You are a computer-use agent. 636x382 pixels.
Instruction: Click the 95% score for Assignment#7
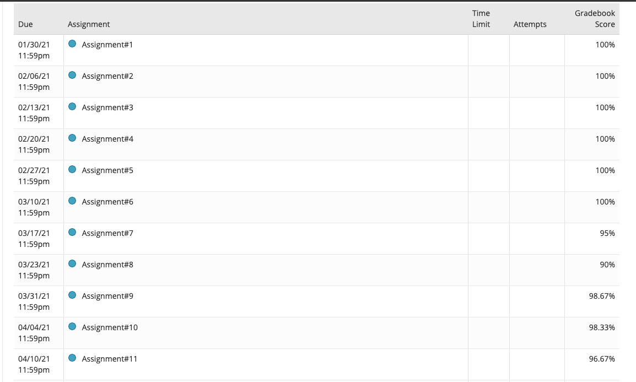(x=607, y=233)
